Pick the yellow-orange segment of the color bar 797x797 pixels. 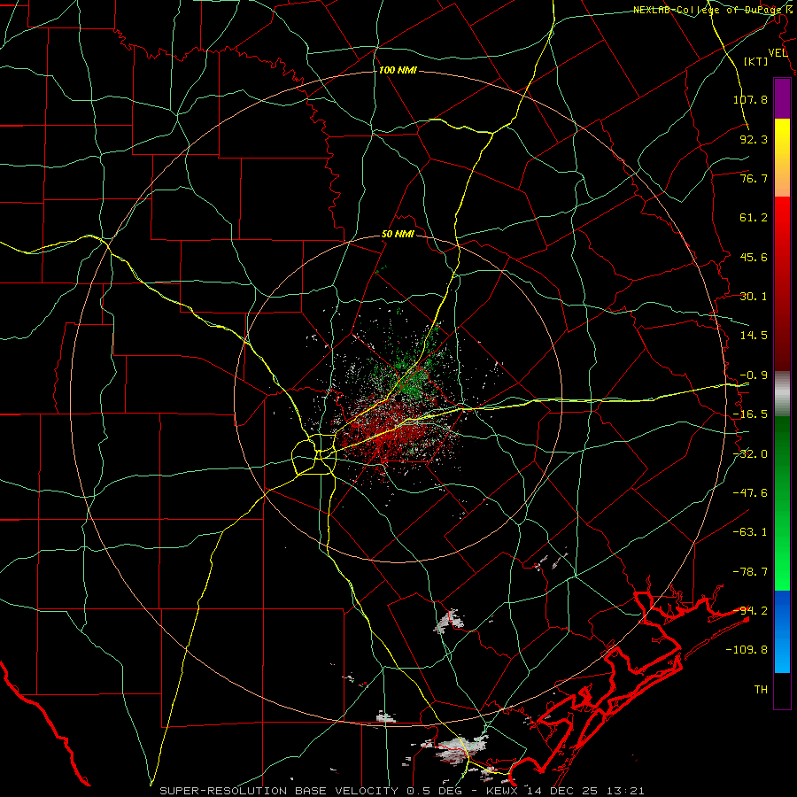(782, 158)
